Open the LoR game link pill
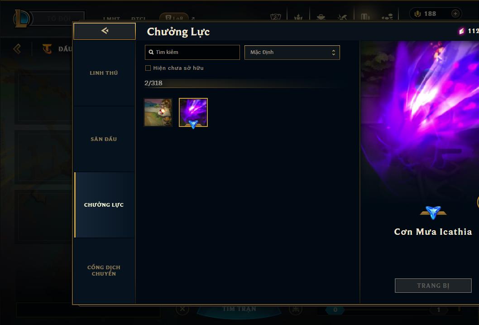This screenshot has width=479, height=325. 174,18
